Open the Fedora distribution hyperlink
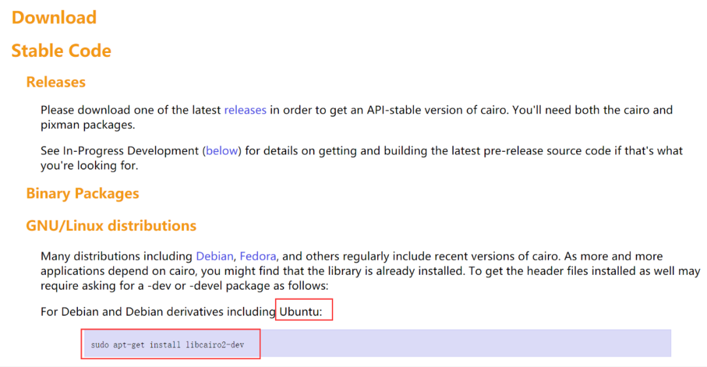707x367 pixels. tap(258, 256)
